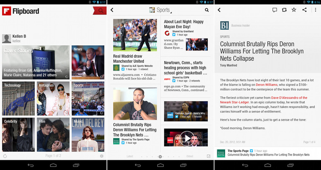This screenshot has height=170, width=321.
Task: Open the Real Madrid match photo
Action: coord(135,35)
